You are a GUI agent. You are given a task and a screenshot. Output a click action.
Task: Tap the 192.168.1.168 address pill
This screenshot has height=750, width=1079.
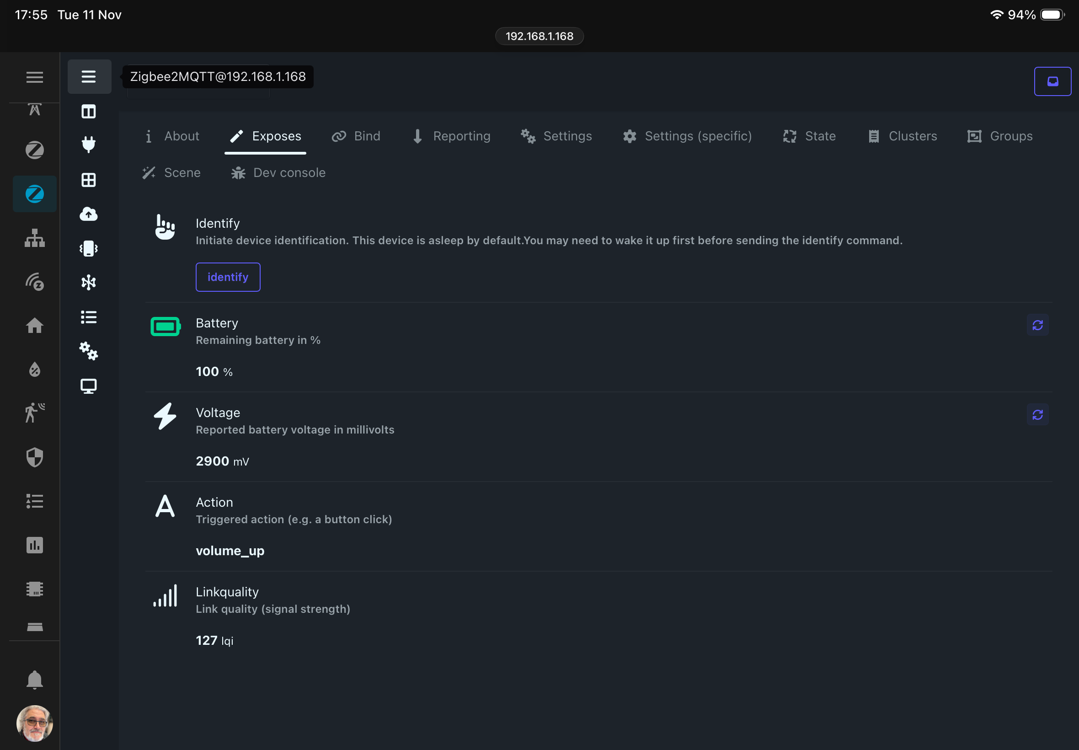[x=539, y=36]
